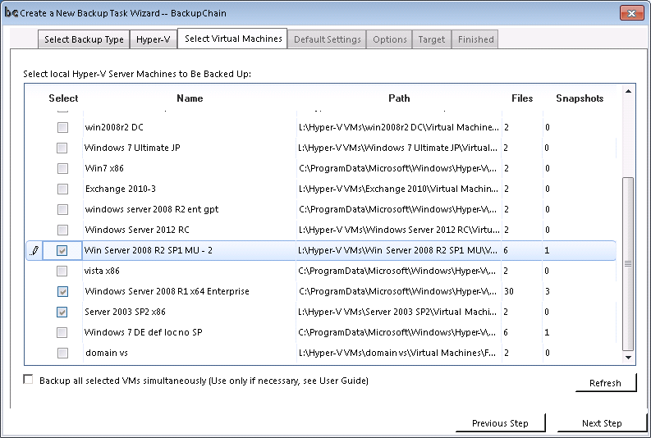Click the Refresh button
Screen dimensions: 651x438
(x=605, y=383)
